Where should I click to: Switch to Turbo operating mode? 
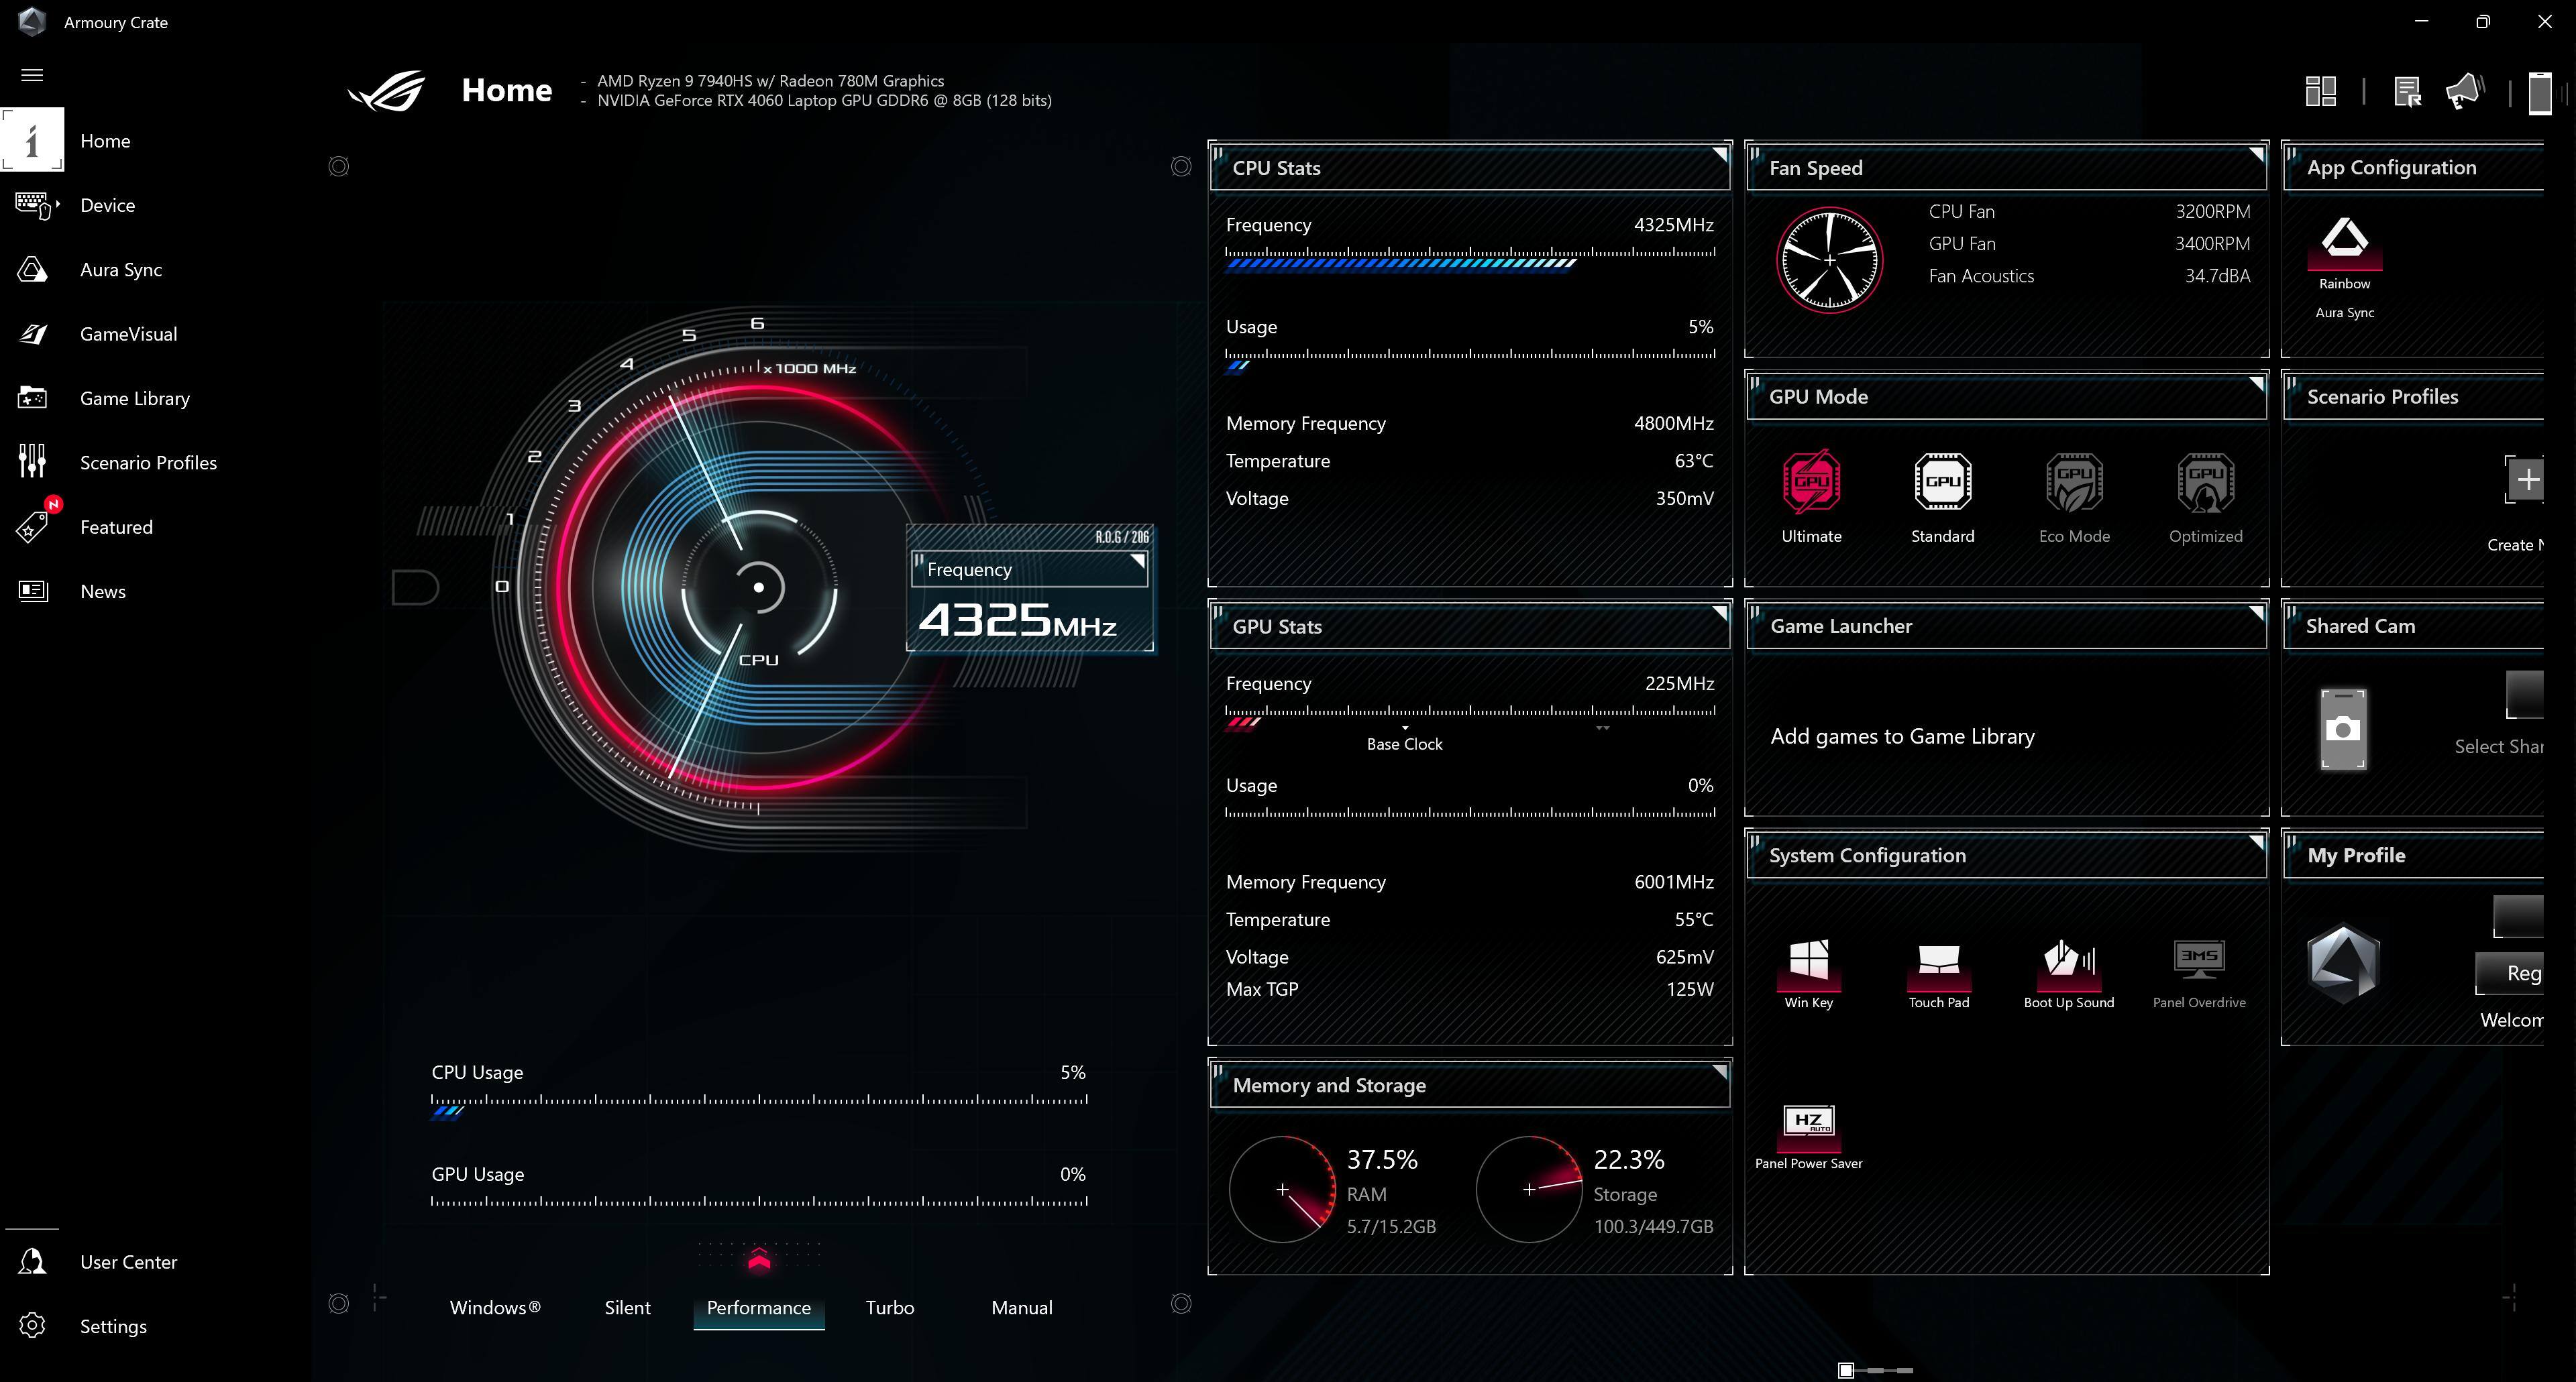(889, 1307)
